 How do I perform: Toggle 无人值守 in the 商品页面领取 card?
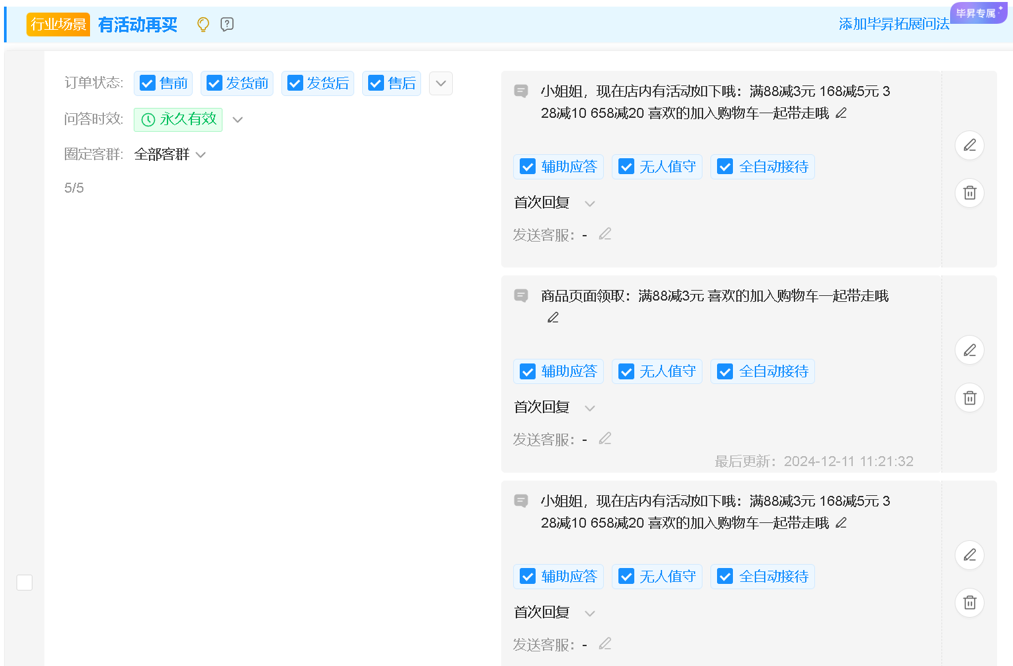pos(626,371)
